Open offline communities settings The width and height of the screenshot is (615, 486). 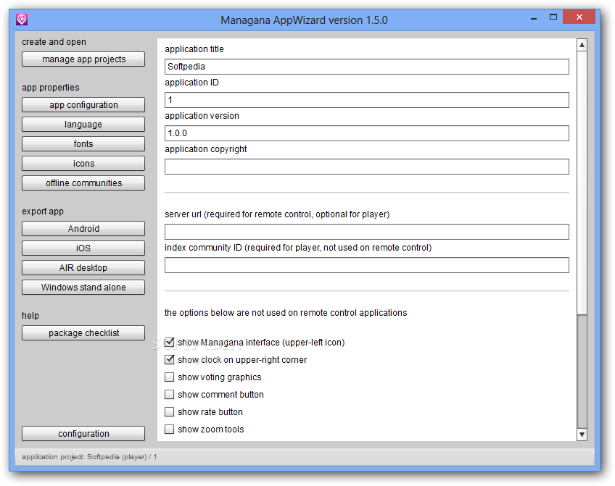coord(83,183)
